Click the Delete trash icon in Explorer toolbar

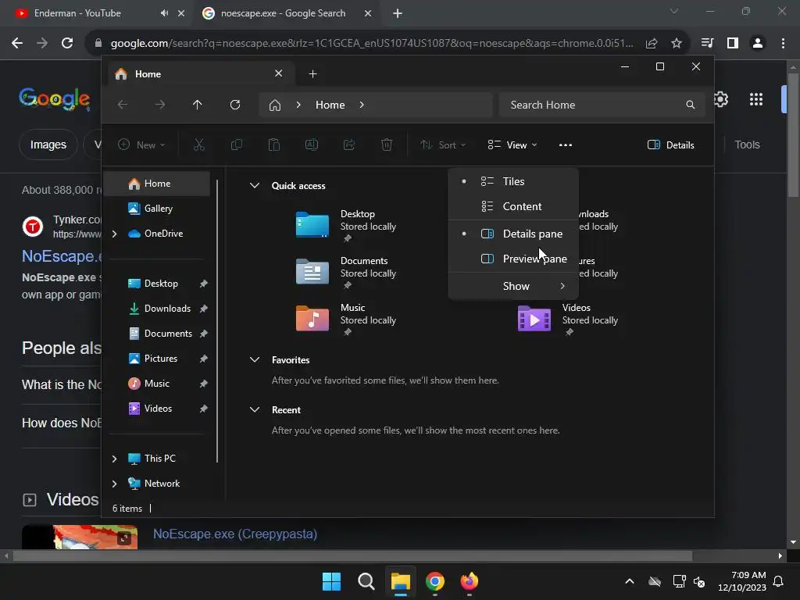(387, 145)
